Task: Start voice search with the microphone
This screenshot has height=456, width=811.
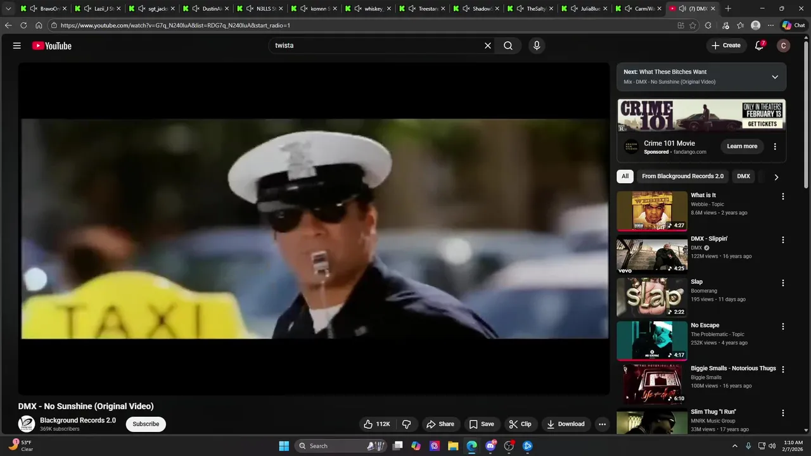Action: 537,46
